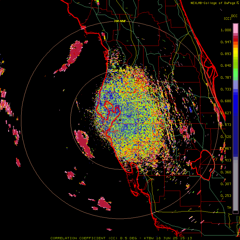
Task: Select the 0.360 color scale value
Action: pos(226,172)
